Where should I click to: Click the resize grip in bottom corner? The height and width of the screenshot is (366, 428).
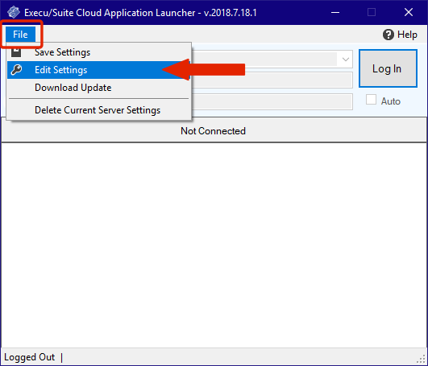coord(422,359)
